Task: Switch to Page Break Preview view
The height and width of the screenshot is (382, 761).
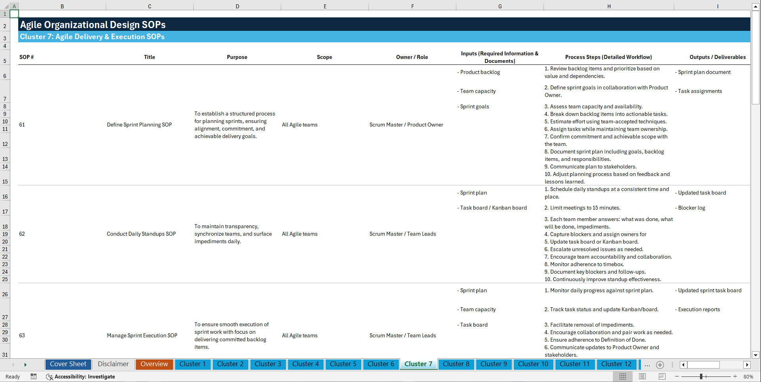Action: (661, 376)
